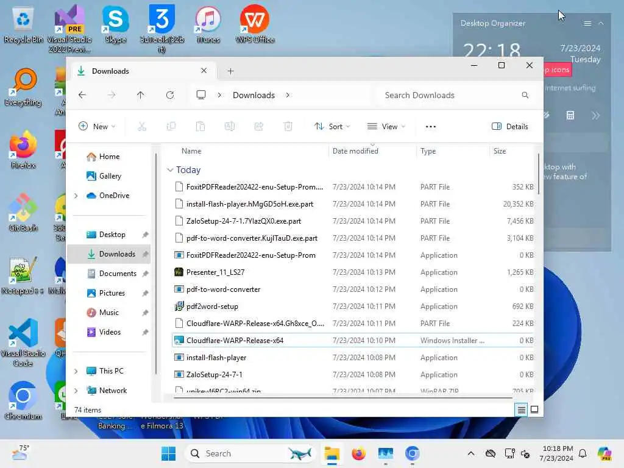Image resolution: width=624 pixels, height=468 pixels.
Task: Refresh the Downloads folder
Action: (x=170, y=95)
